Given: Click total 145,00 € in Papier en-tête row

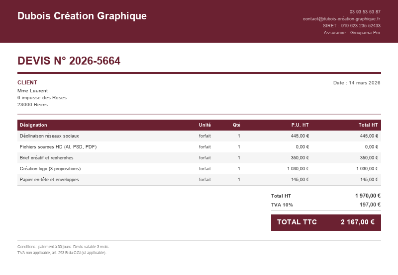Looking at the screenshot, I should coord(369,180).
